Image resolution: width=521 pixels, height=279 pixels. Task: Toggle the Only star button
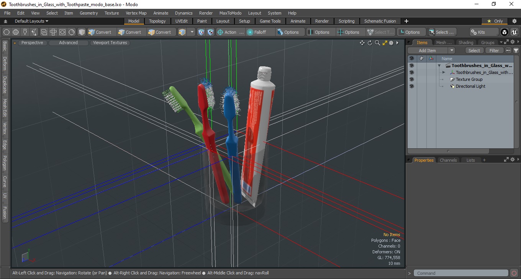point(495,21)
